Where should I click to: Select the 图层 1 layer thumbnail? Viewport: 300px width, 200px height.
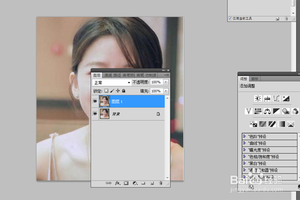(x=104, y=101)
